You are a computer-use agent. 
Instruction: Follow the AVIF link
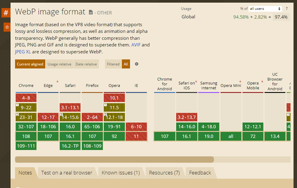136,45
